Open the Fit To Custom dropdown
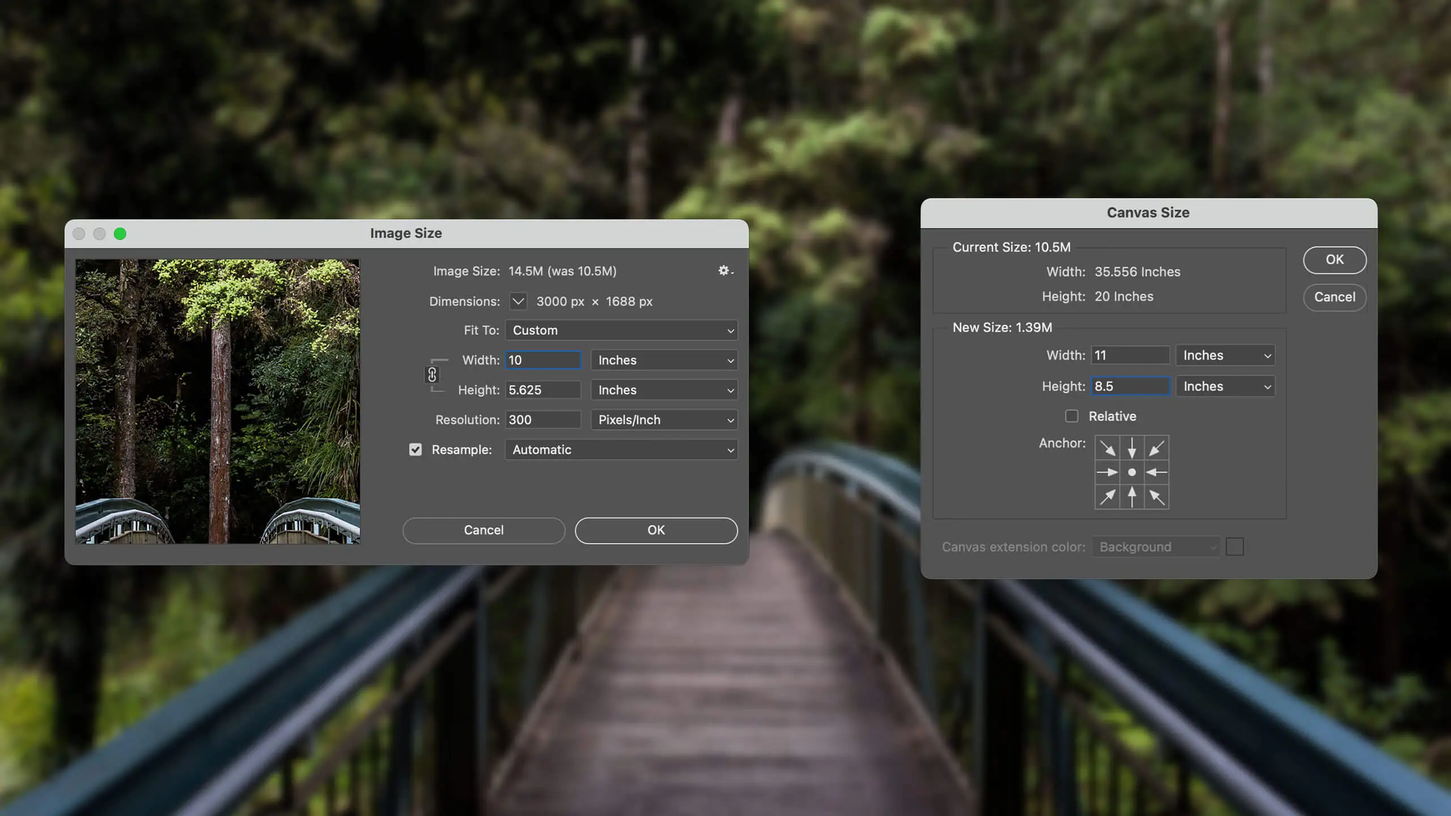The width and height of the screenshot is (1451, 816). pyautogui.click(x=621, y=330)
